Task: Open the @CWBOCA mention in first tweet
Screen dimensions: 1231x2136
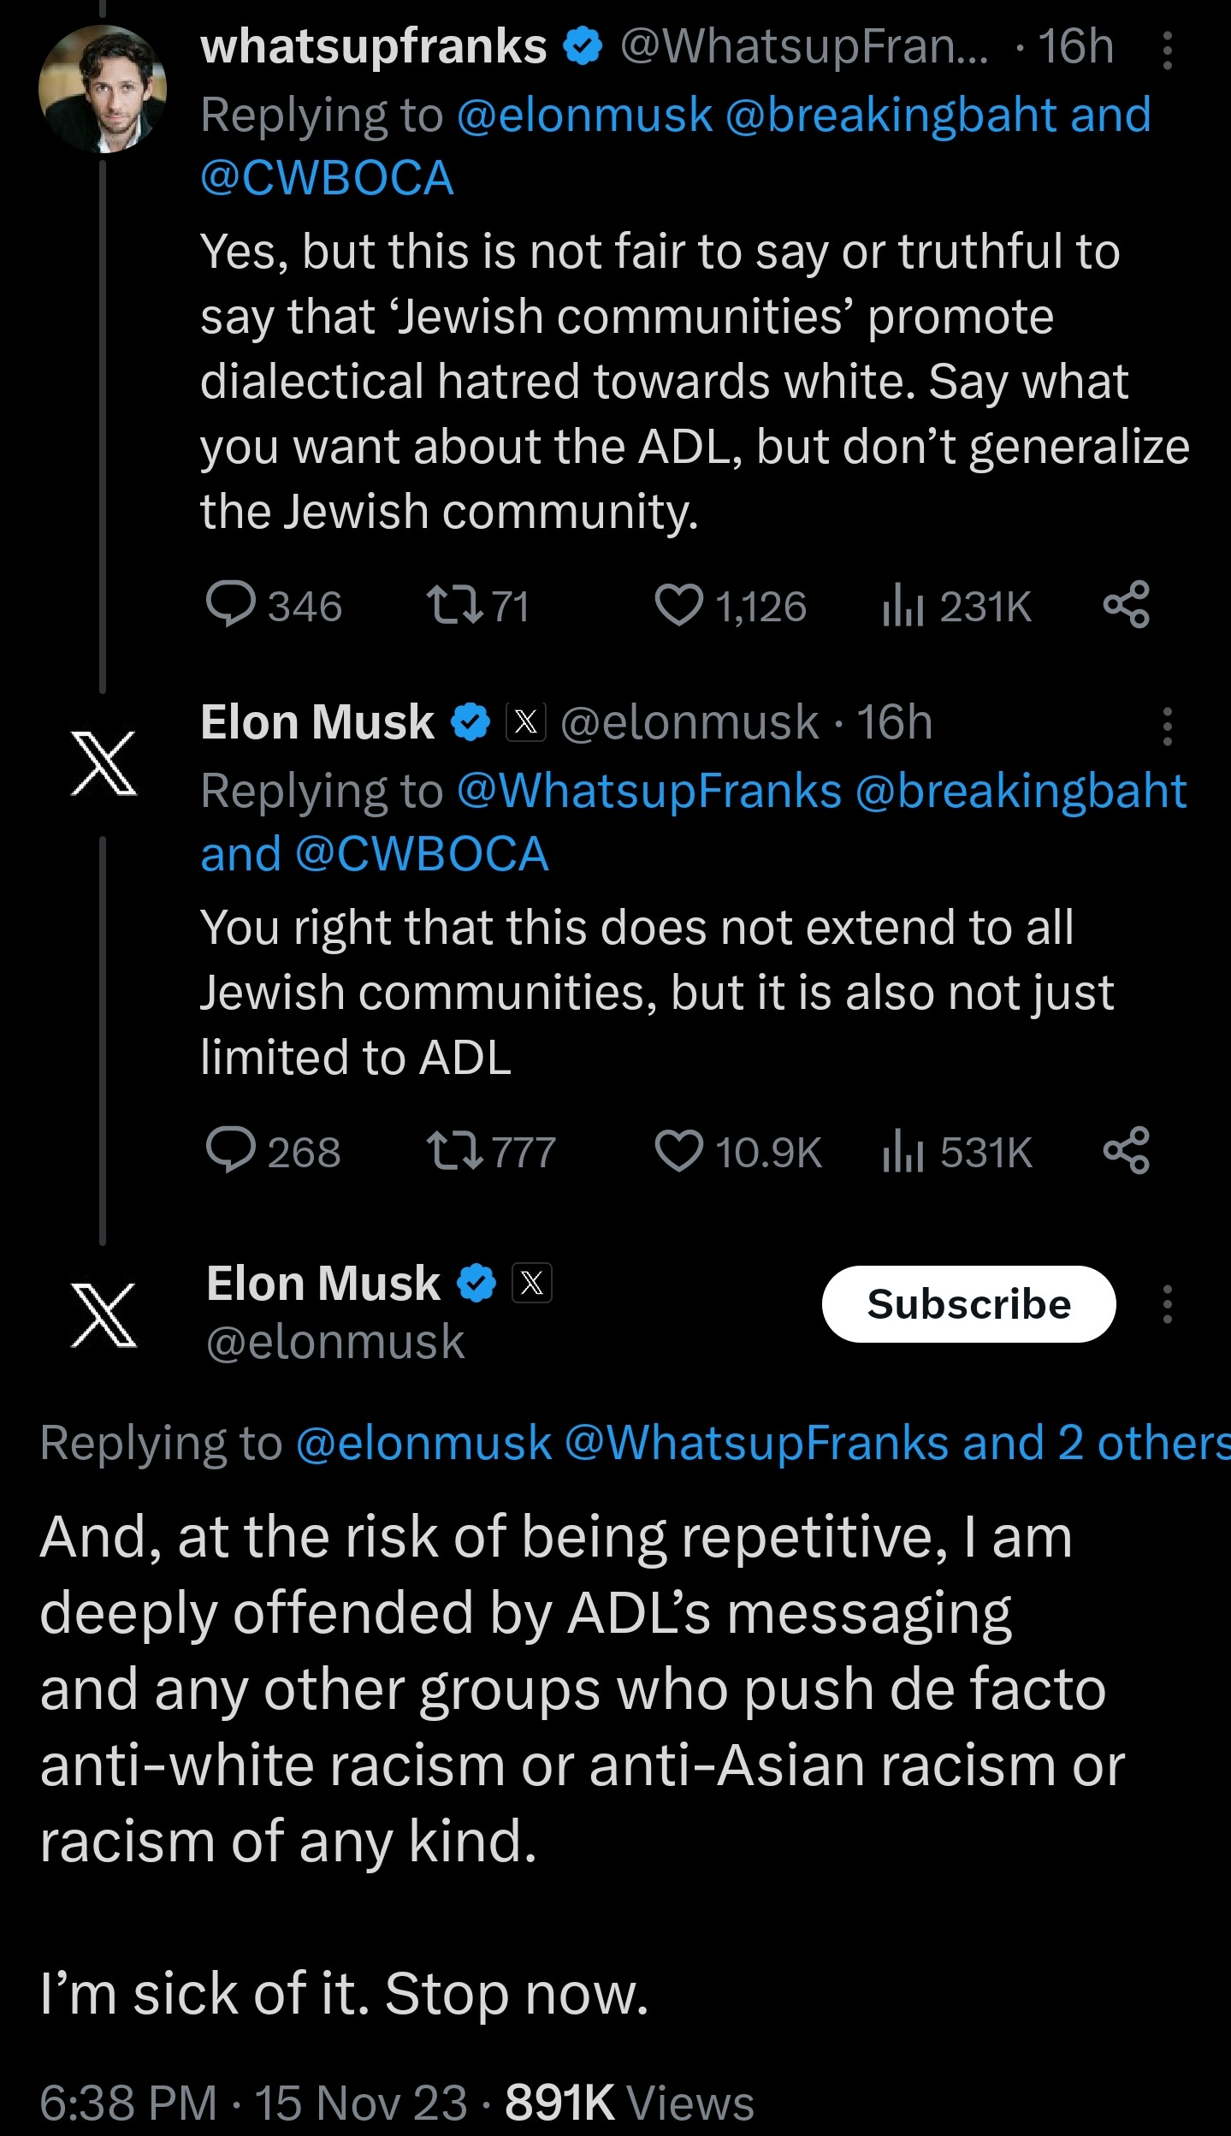Action: point(327,179)
